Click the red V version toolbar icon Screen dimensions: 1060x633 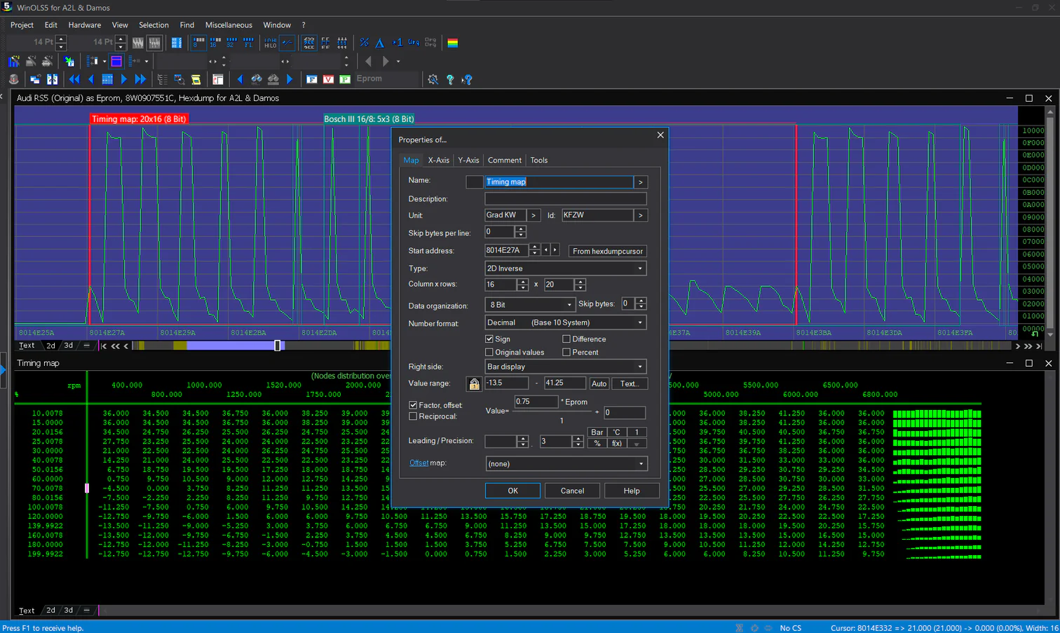pos(328,79)
